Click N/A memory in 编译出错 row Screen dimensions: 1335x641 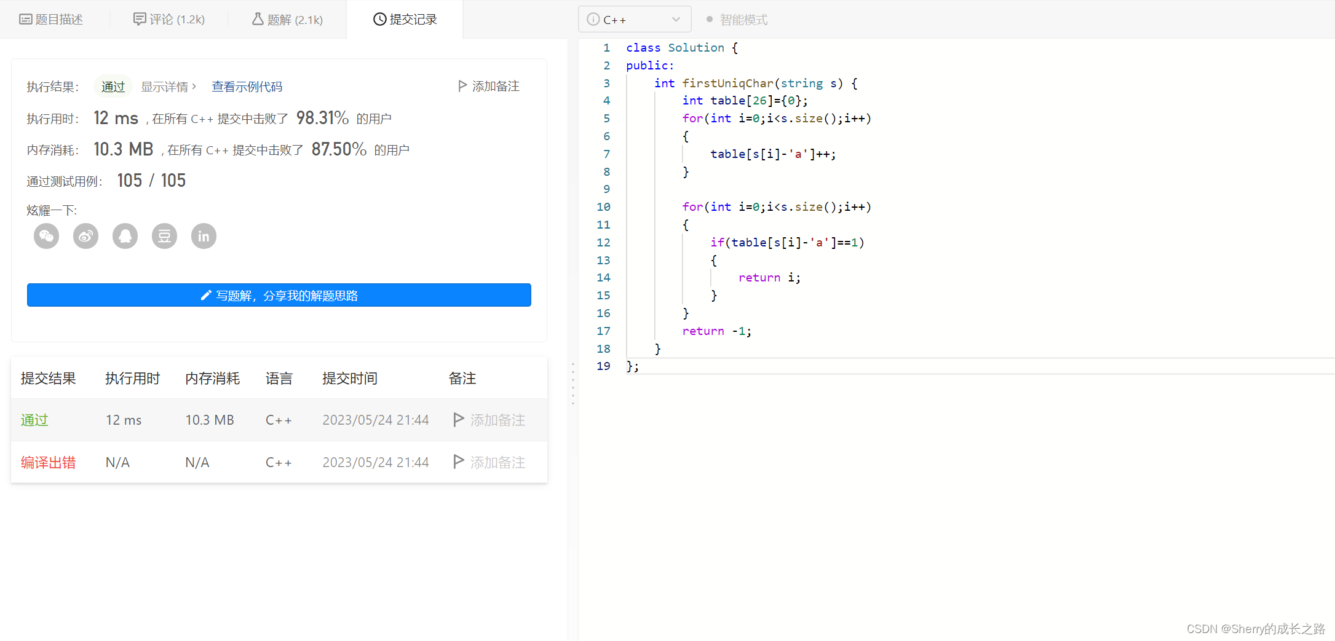coord(197,462)
